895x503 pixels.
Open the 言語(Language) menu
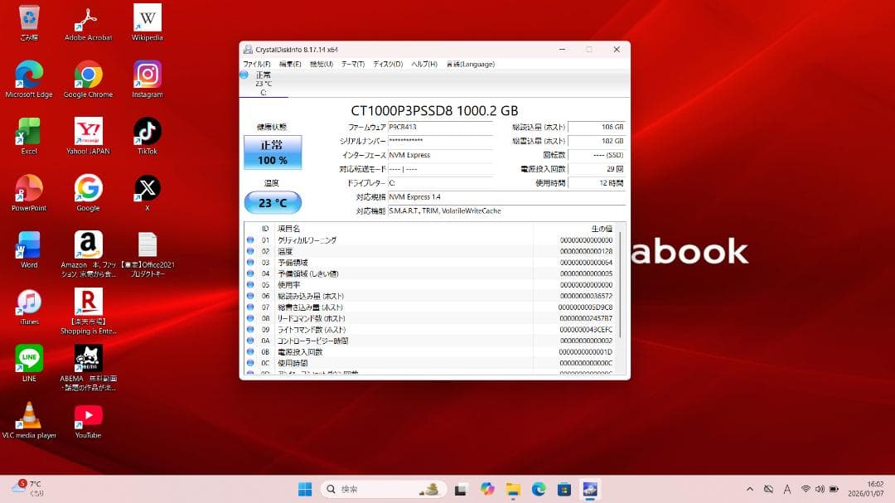pos(470,64)
